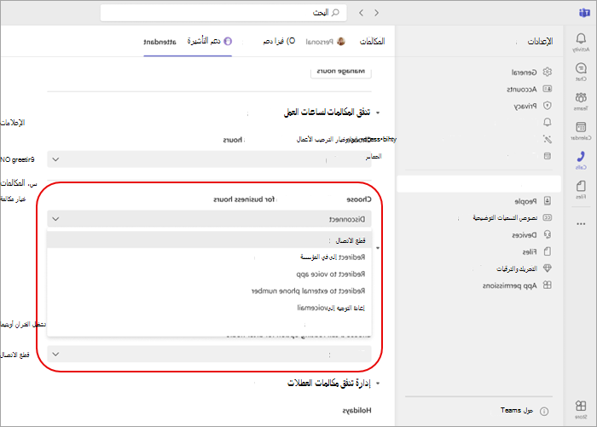The width and height of the screenshot is (597, 427).
Task: Open the bottom dropdown under the options list
Action: point(209,355)
